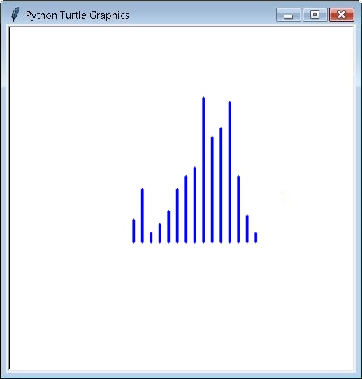Click the fifth blue bar from the right
362x379 pixels.
point(221,185)
